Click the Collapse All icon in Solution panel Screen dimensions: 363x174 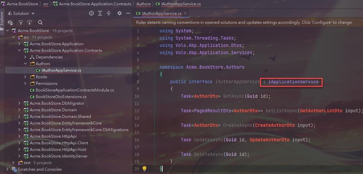click(x=108, y=14)
